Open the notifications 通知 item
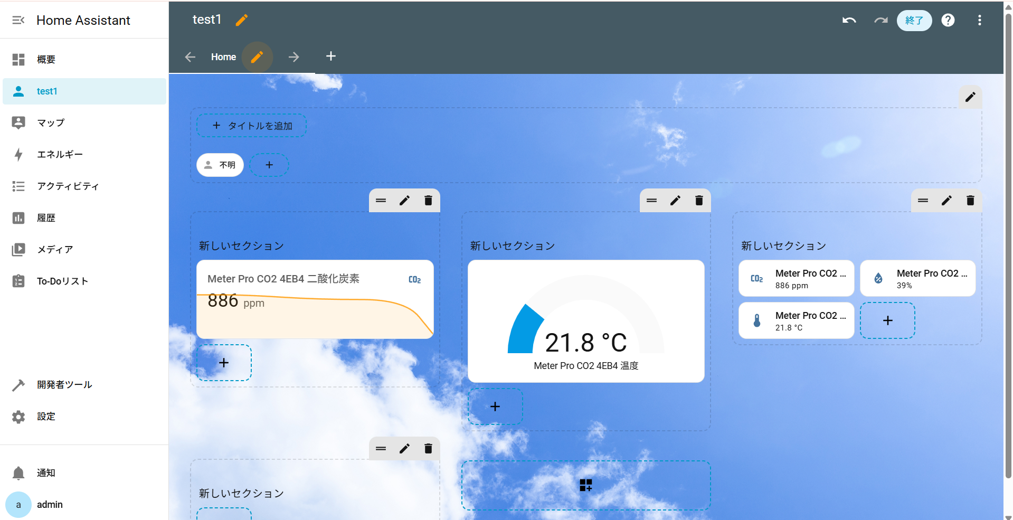This screenshot has height=520, width=1013. point(45,472)
